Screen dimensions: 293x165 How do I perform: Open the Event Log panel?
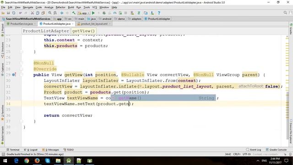pyautogui.click(x=254, y=150)
